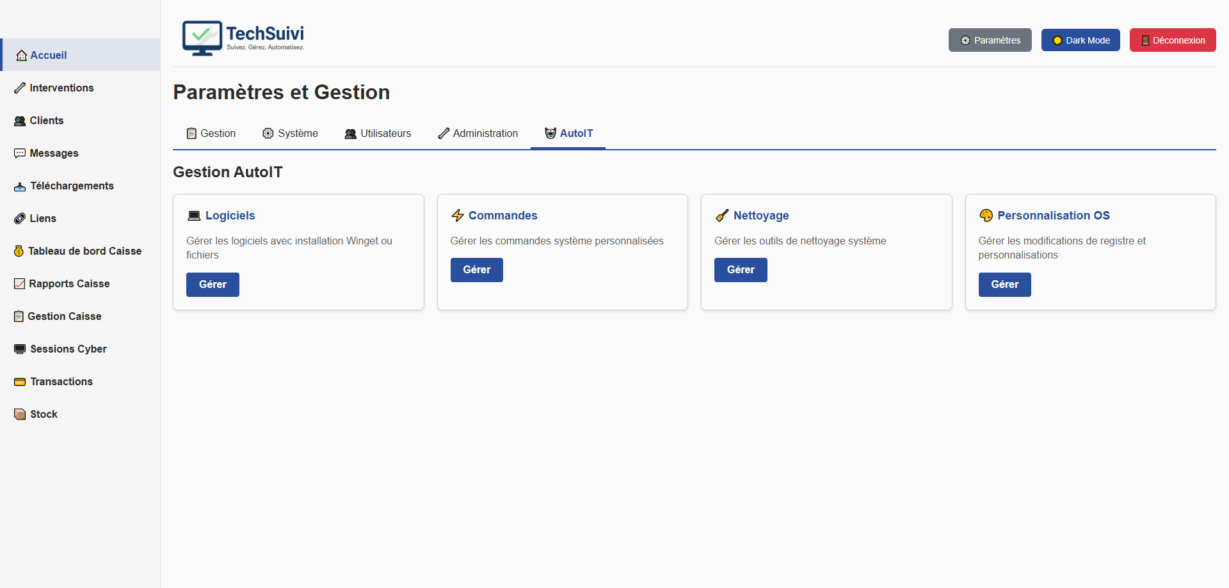1229x588 pixels.
Task: Open the Utilisateurs tab
Action: click(x=378, y=134)
